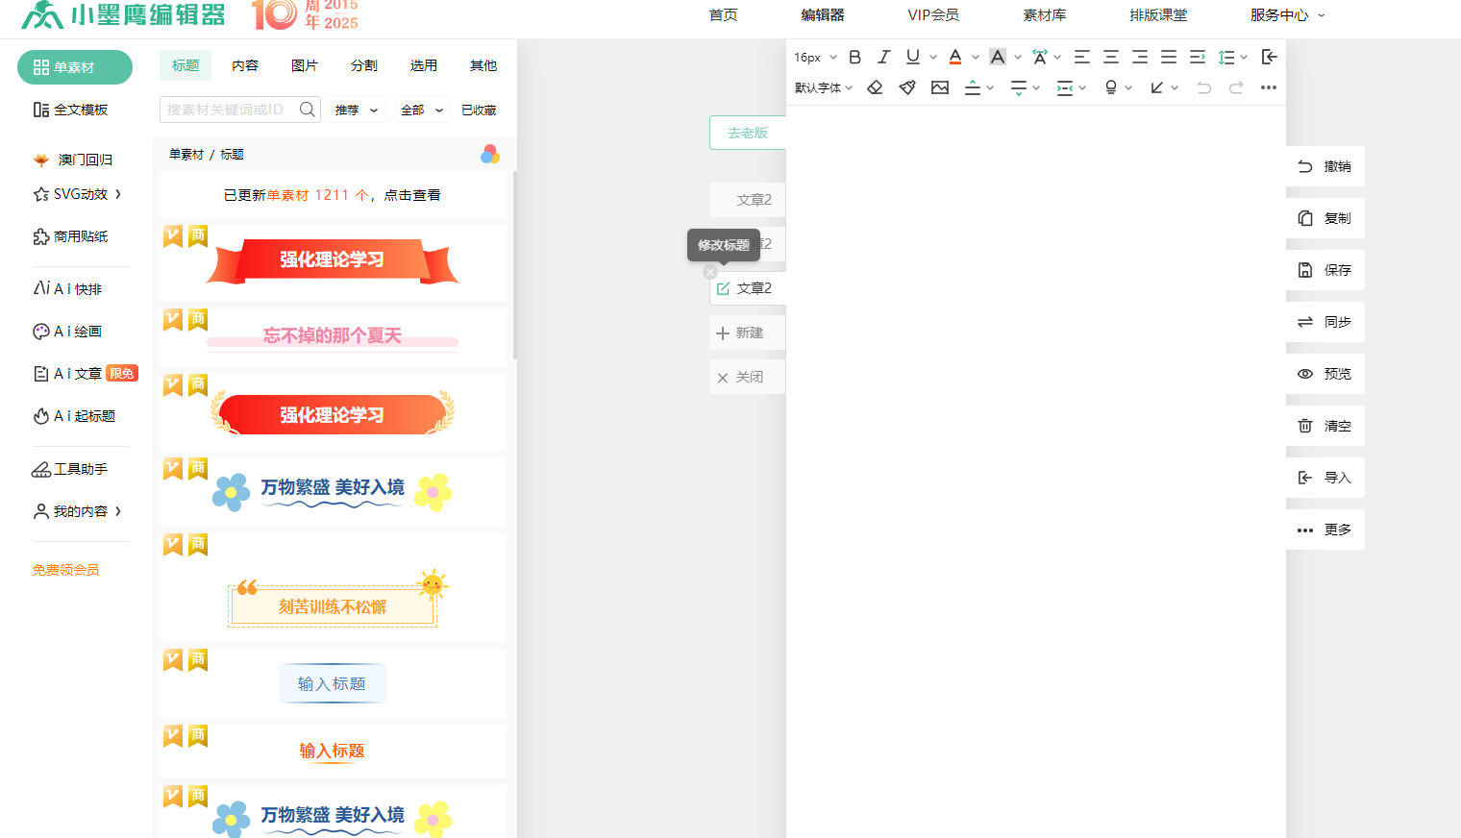This screenshot has height=838, width=1461.
Task: Center-align text using the toolbar icon
Action: (1111, 58)
